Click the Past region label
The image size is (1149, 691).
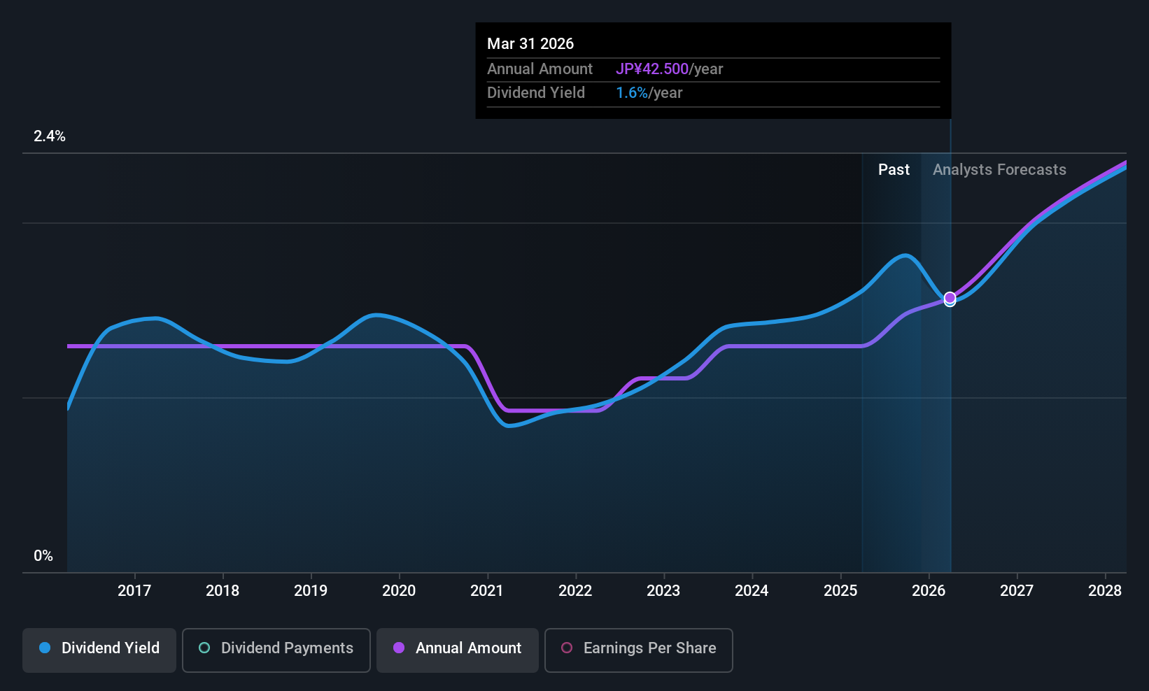[894, 169]
